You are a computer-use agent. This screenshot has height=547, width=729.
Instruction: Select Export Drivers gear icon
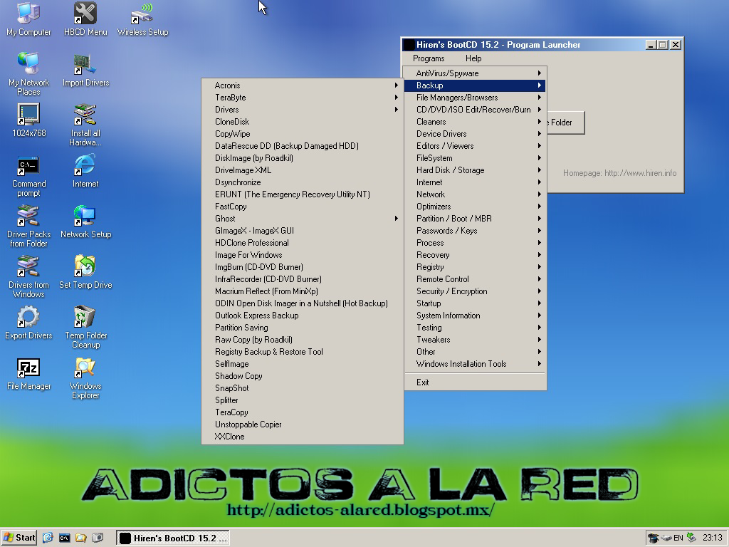coord(28,323)
